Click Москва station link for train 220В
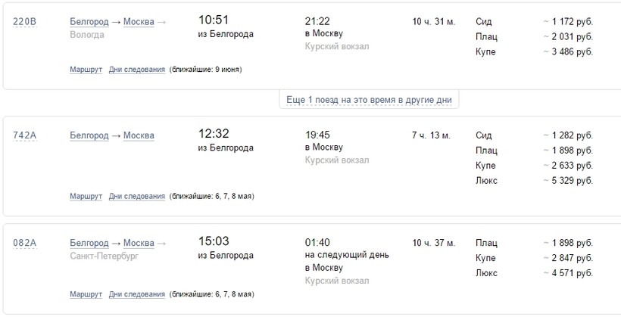This screenshot has height=320, width=621. tap(138, 22)
